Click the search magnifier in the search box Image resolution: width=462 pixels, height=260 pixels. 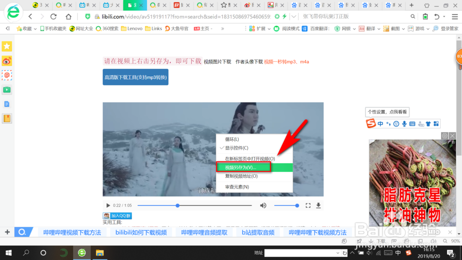point(413,17)
